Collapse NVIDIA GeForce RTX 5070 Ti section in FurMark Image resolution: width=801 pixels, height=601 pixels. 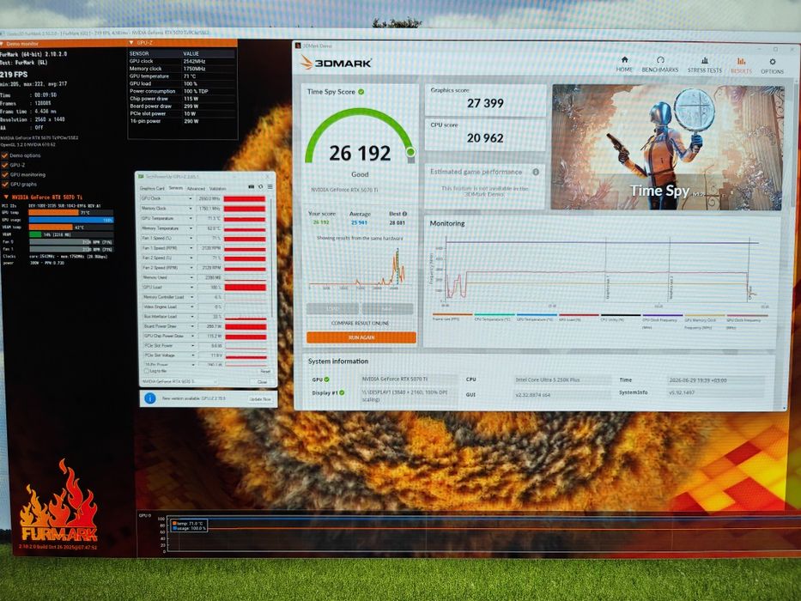coord(6,197)
